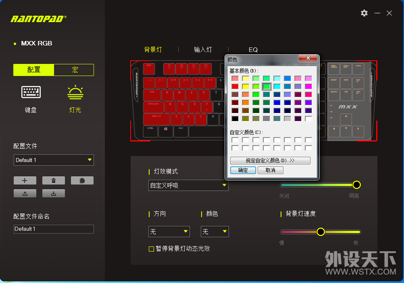Enable the 暂停背景灯动态光效 checkbox

(151, 249)
